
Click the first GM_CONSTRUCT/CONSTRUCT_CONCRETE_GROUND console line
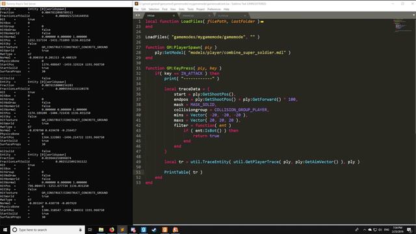[x=75, y=47]
